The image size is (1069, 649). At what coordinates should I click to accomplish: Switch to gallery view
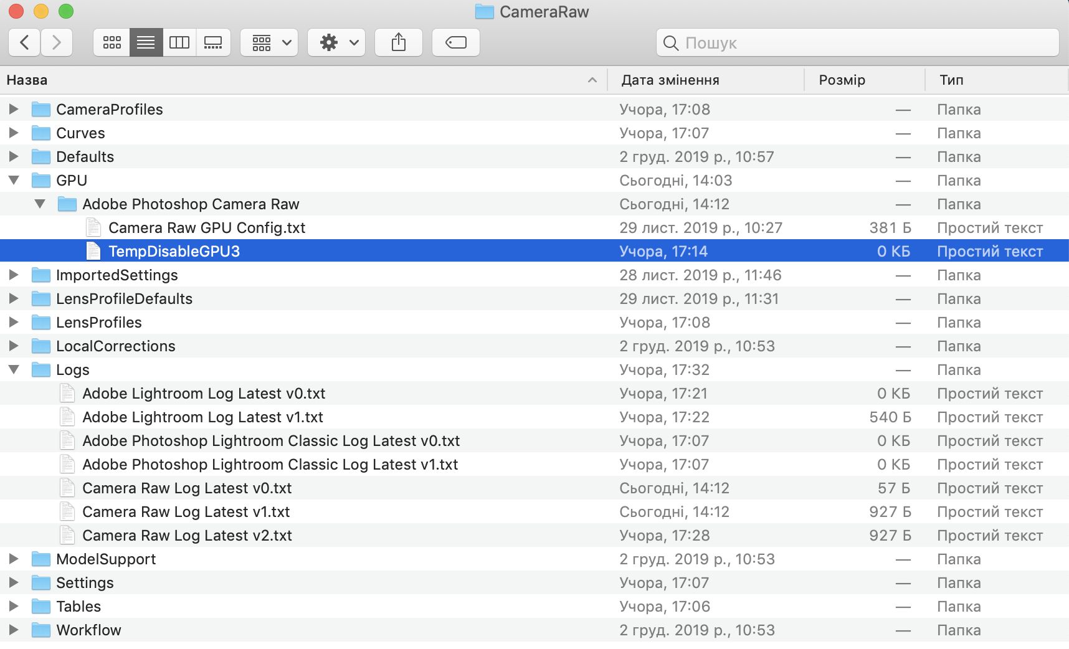tap(213, 42)
